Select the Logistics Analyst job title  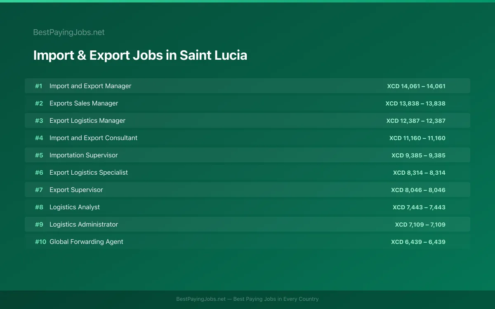click(75, 207)
